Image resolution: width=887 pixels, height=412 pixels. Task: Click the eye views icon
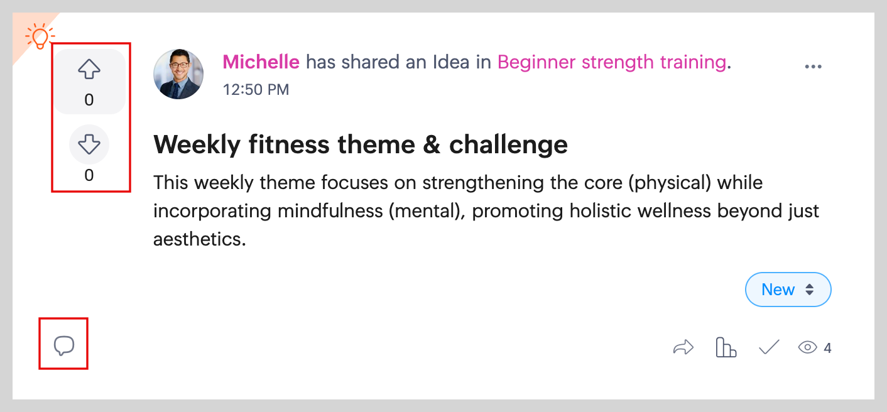[807, 347]
